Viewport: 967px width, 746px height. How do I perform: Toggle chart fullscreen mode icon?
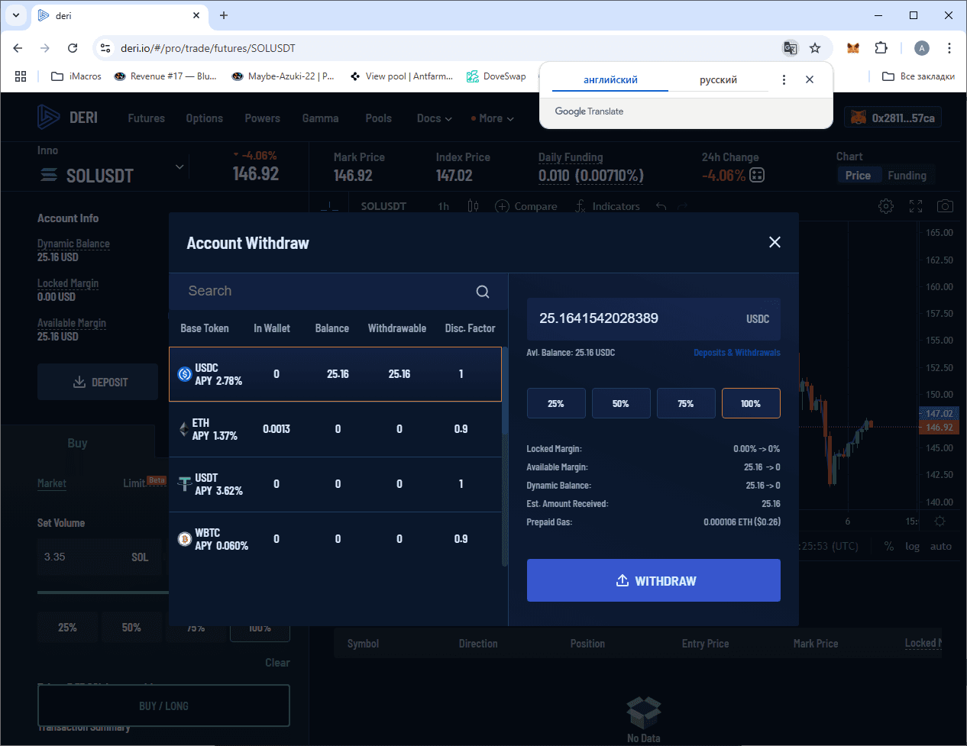916,206
